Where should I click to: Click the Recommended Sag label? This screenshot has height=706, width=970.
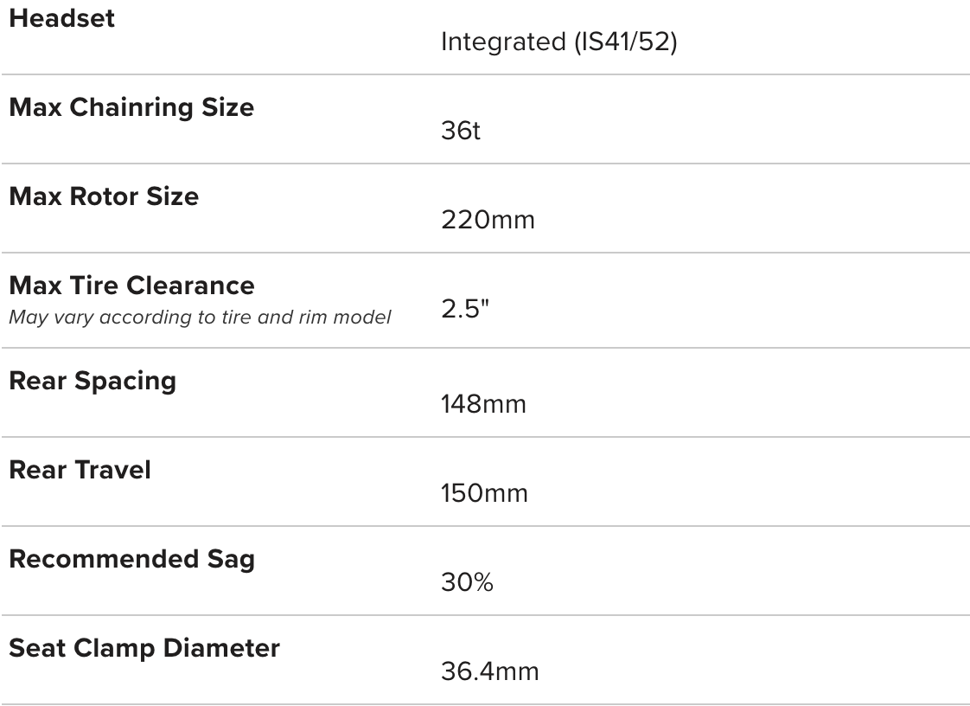[131, 559]
